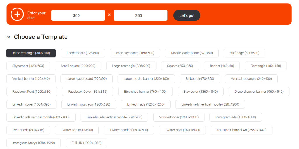The width and height of the screenshot is (299, 149).
Task: Select Twitter header (1500x500)
Action: (129, 130)
